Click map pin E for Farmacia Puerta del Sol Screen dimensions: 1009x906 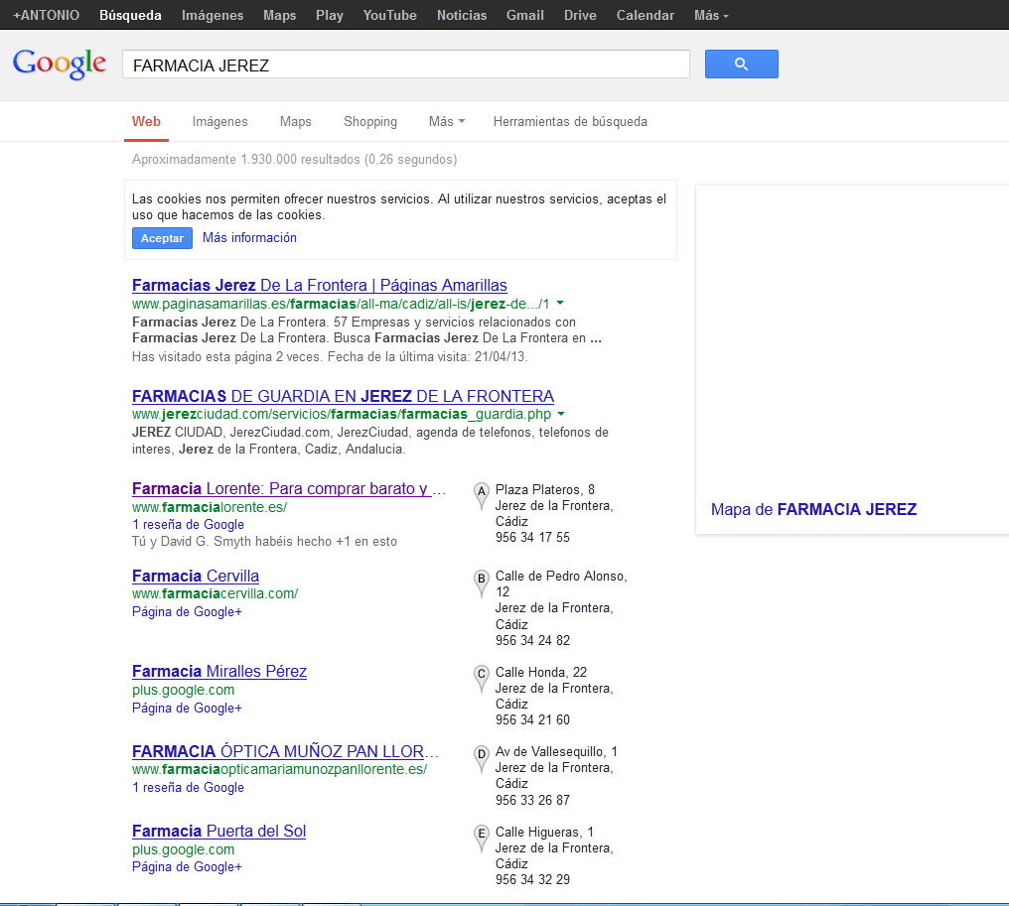[x=481, y=838]
